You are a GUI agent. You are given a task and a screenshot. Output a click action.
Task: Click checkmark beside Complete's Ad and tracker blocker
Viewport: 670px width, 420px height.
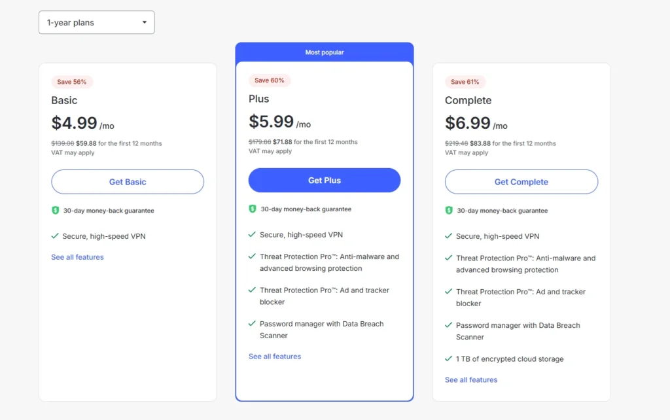coord(448,291)
